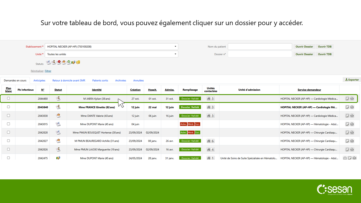Click the red cross status filter icon
361x203 pixels.
coord(59,62)
